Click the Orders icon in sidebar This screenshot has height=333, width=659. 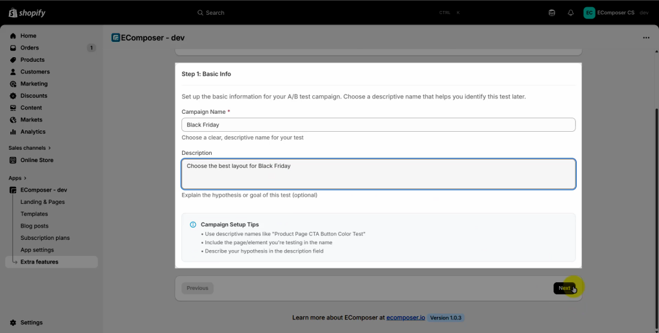[x=13, y=48]
